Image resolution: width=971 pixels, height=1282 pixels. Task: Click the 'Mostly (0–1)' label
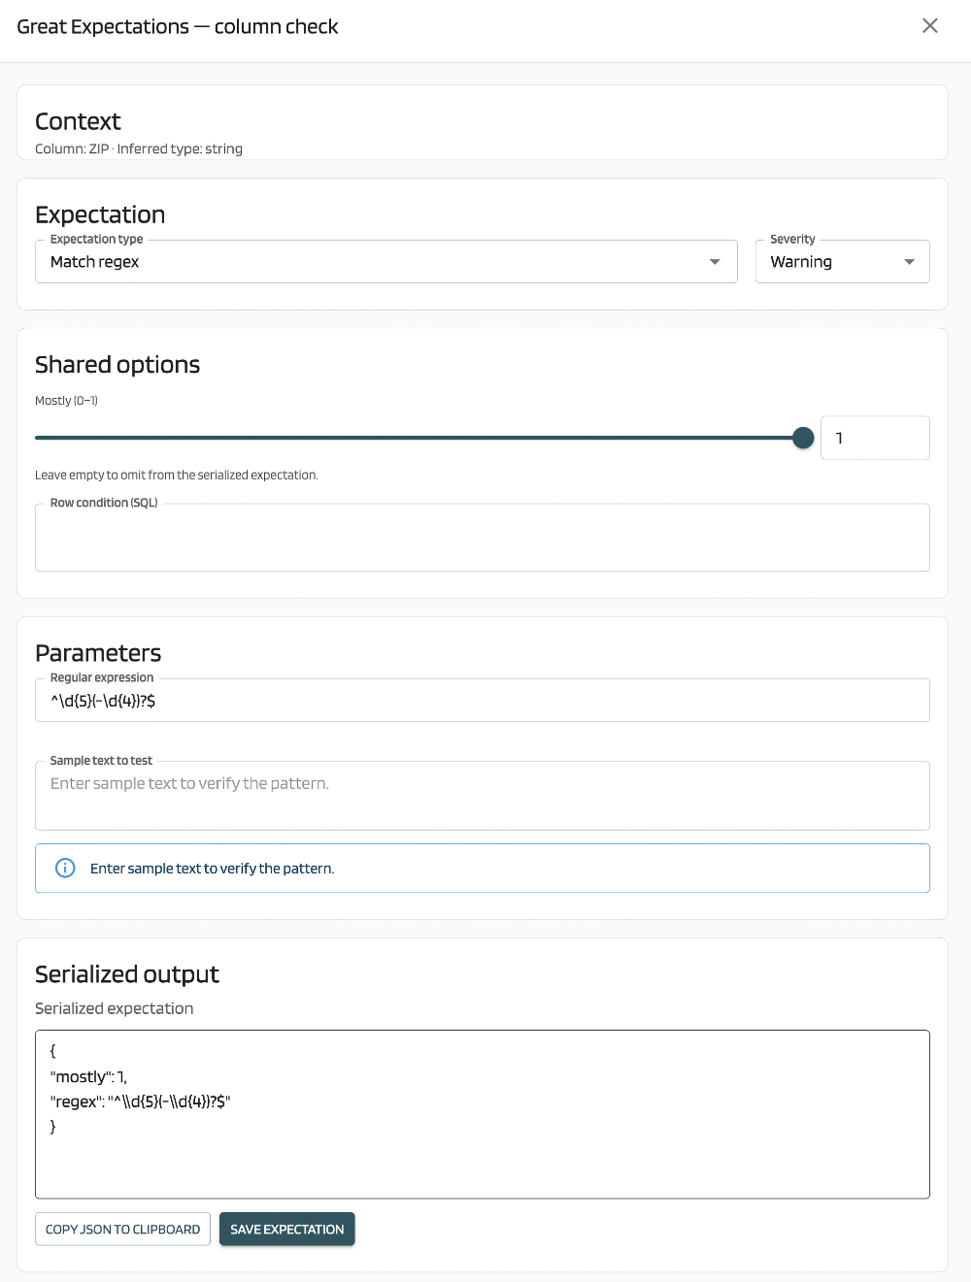click(x=66, y=401)
